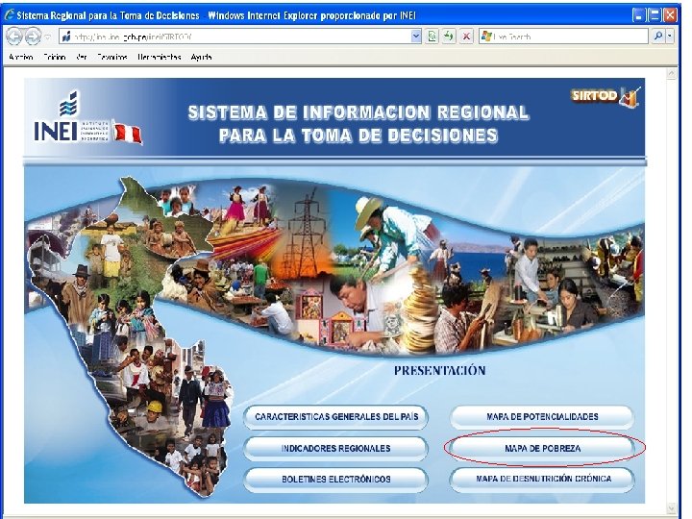
Task: Click the SIRTOD logo icon
Action: (605, 96)
